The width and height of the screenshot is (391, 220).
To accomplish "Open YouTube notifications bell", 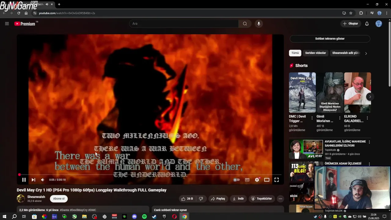I will (x=367, y=24).
